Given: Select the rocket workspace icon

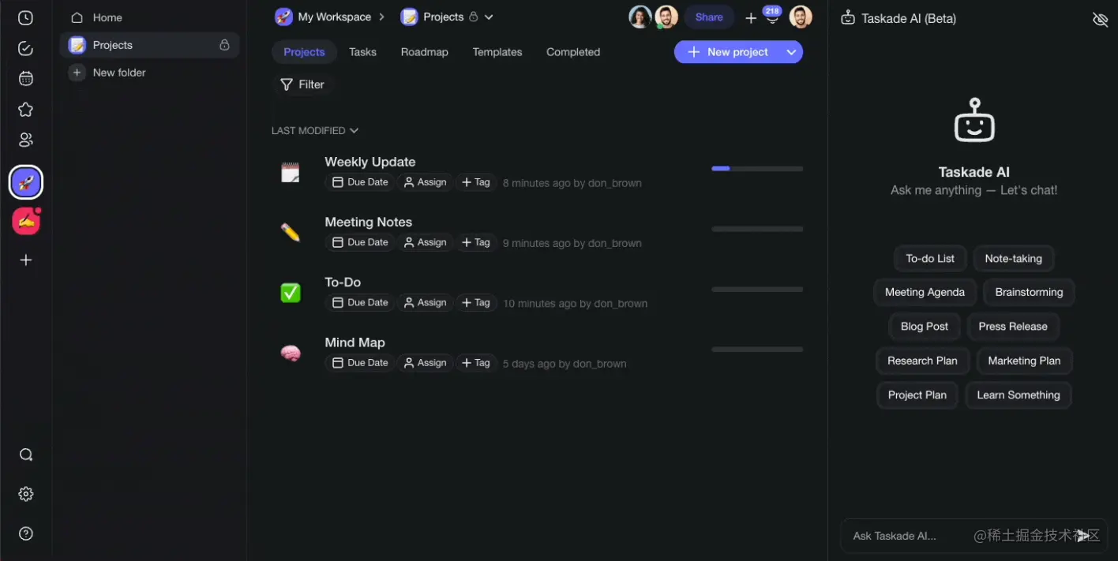Looking at the screenshot, I should point(26,183).
